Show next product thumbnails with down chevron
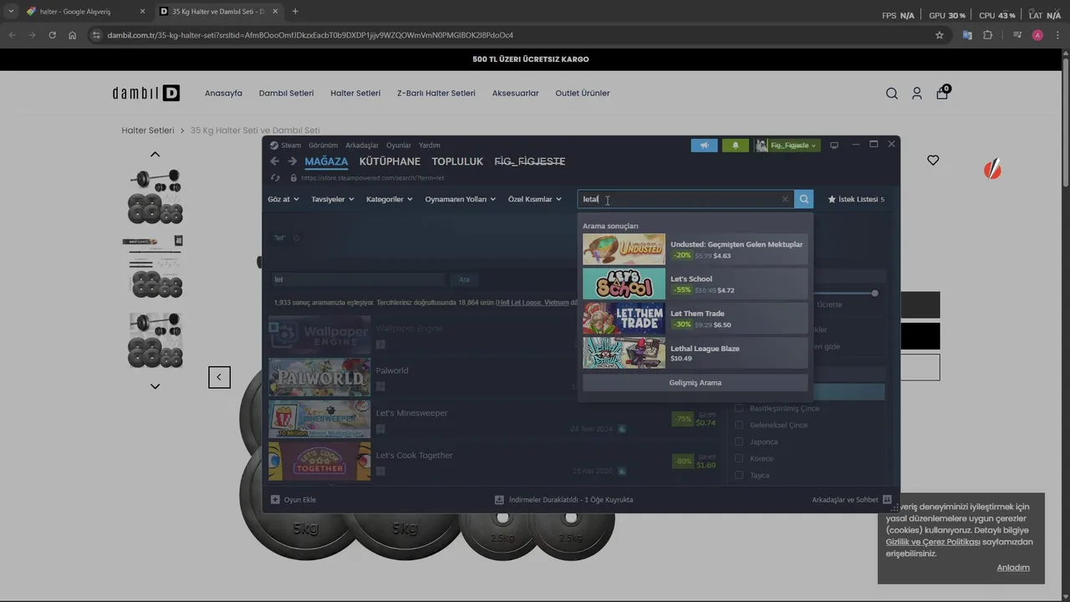This screenshot has height=602, width=1070. (x=155, y=386)
